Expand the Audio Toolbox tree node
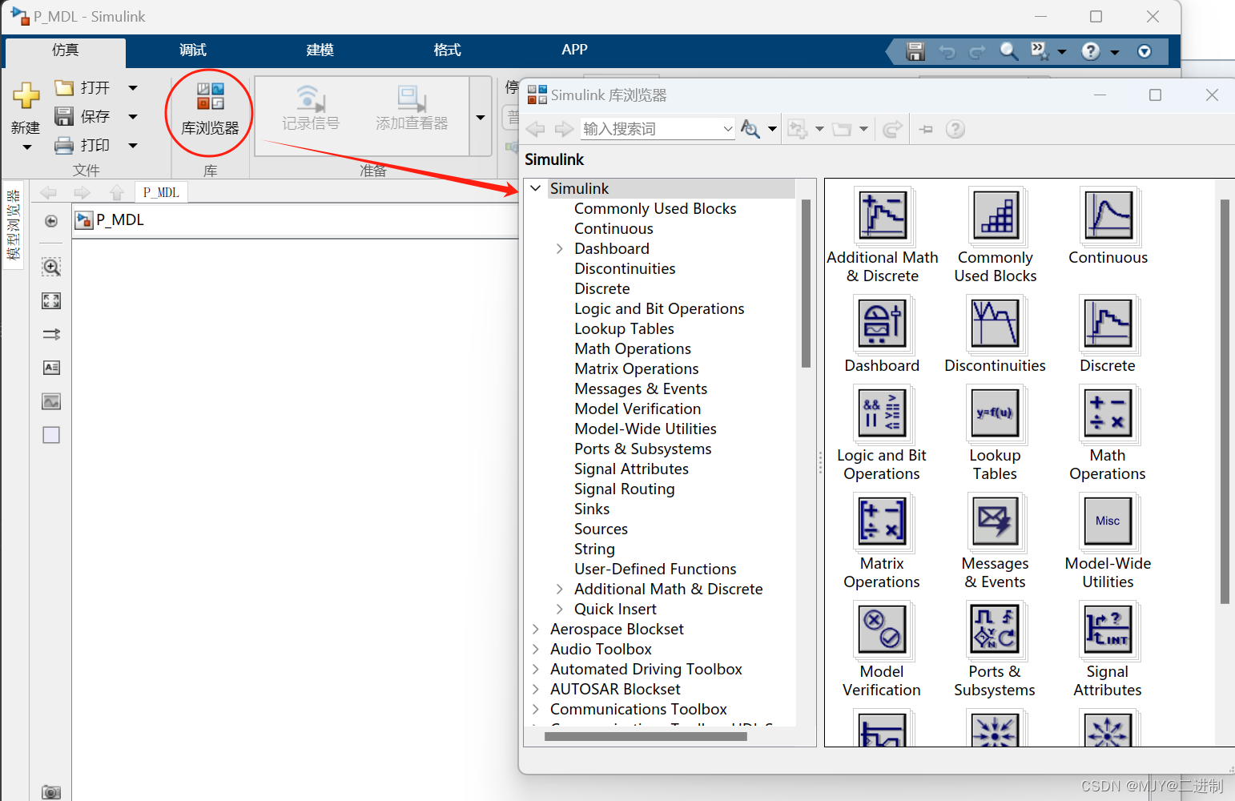Screen dimensions: 1235x801 (536, 649)
